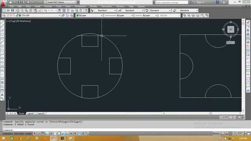Click the TOP face of the ViewCube
The image size is (251, 141).
pos(231,29)
